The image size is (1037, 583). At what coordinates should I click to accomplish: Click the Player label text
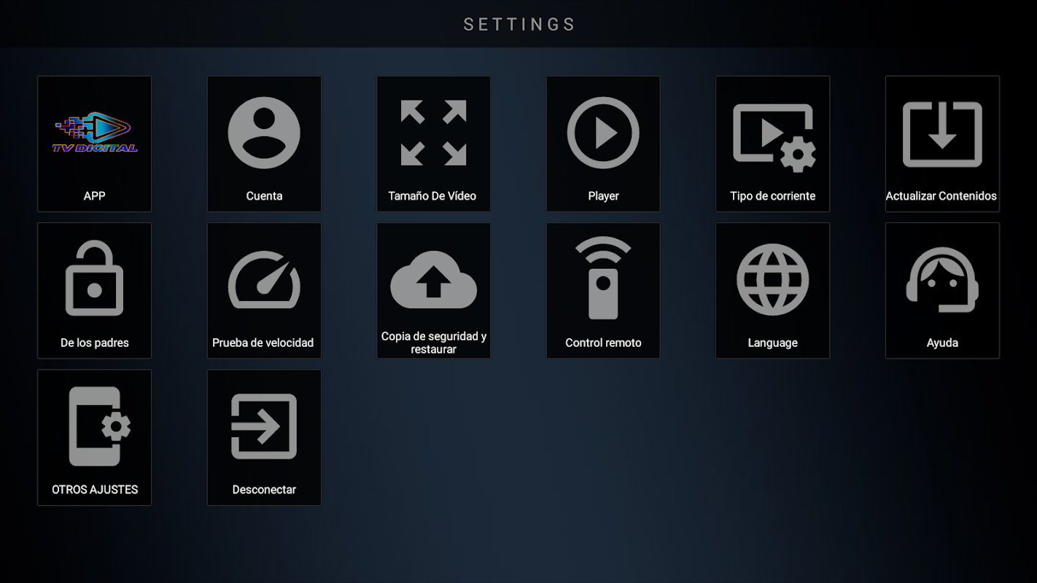pos(603,196)
